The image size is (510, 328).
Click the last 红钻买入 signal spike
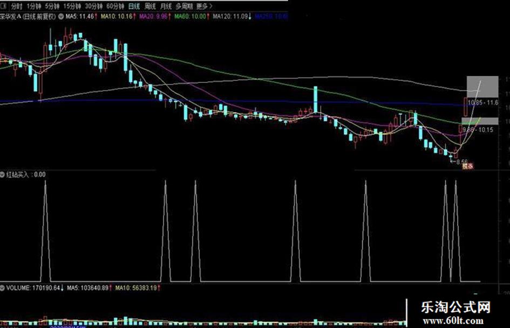coord(455,231)
